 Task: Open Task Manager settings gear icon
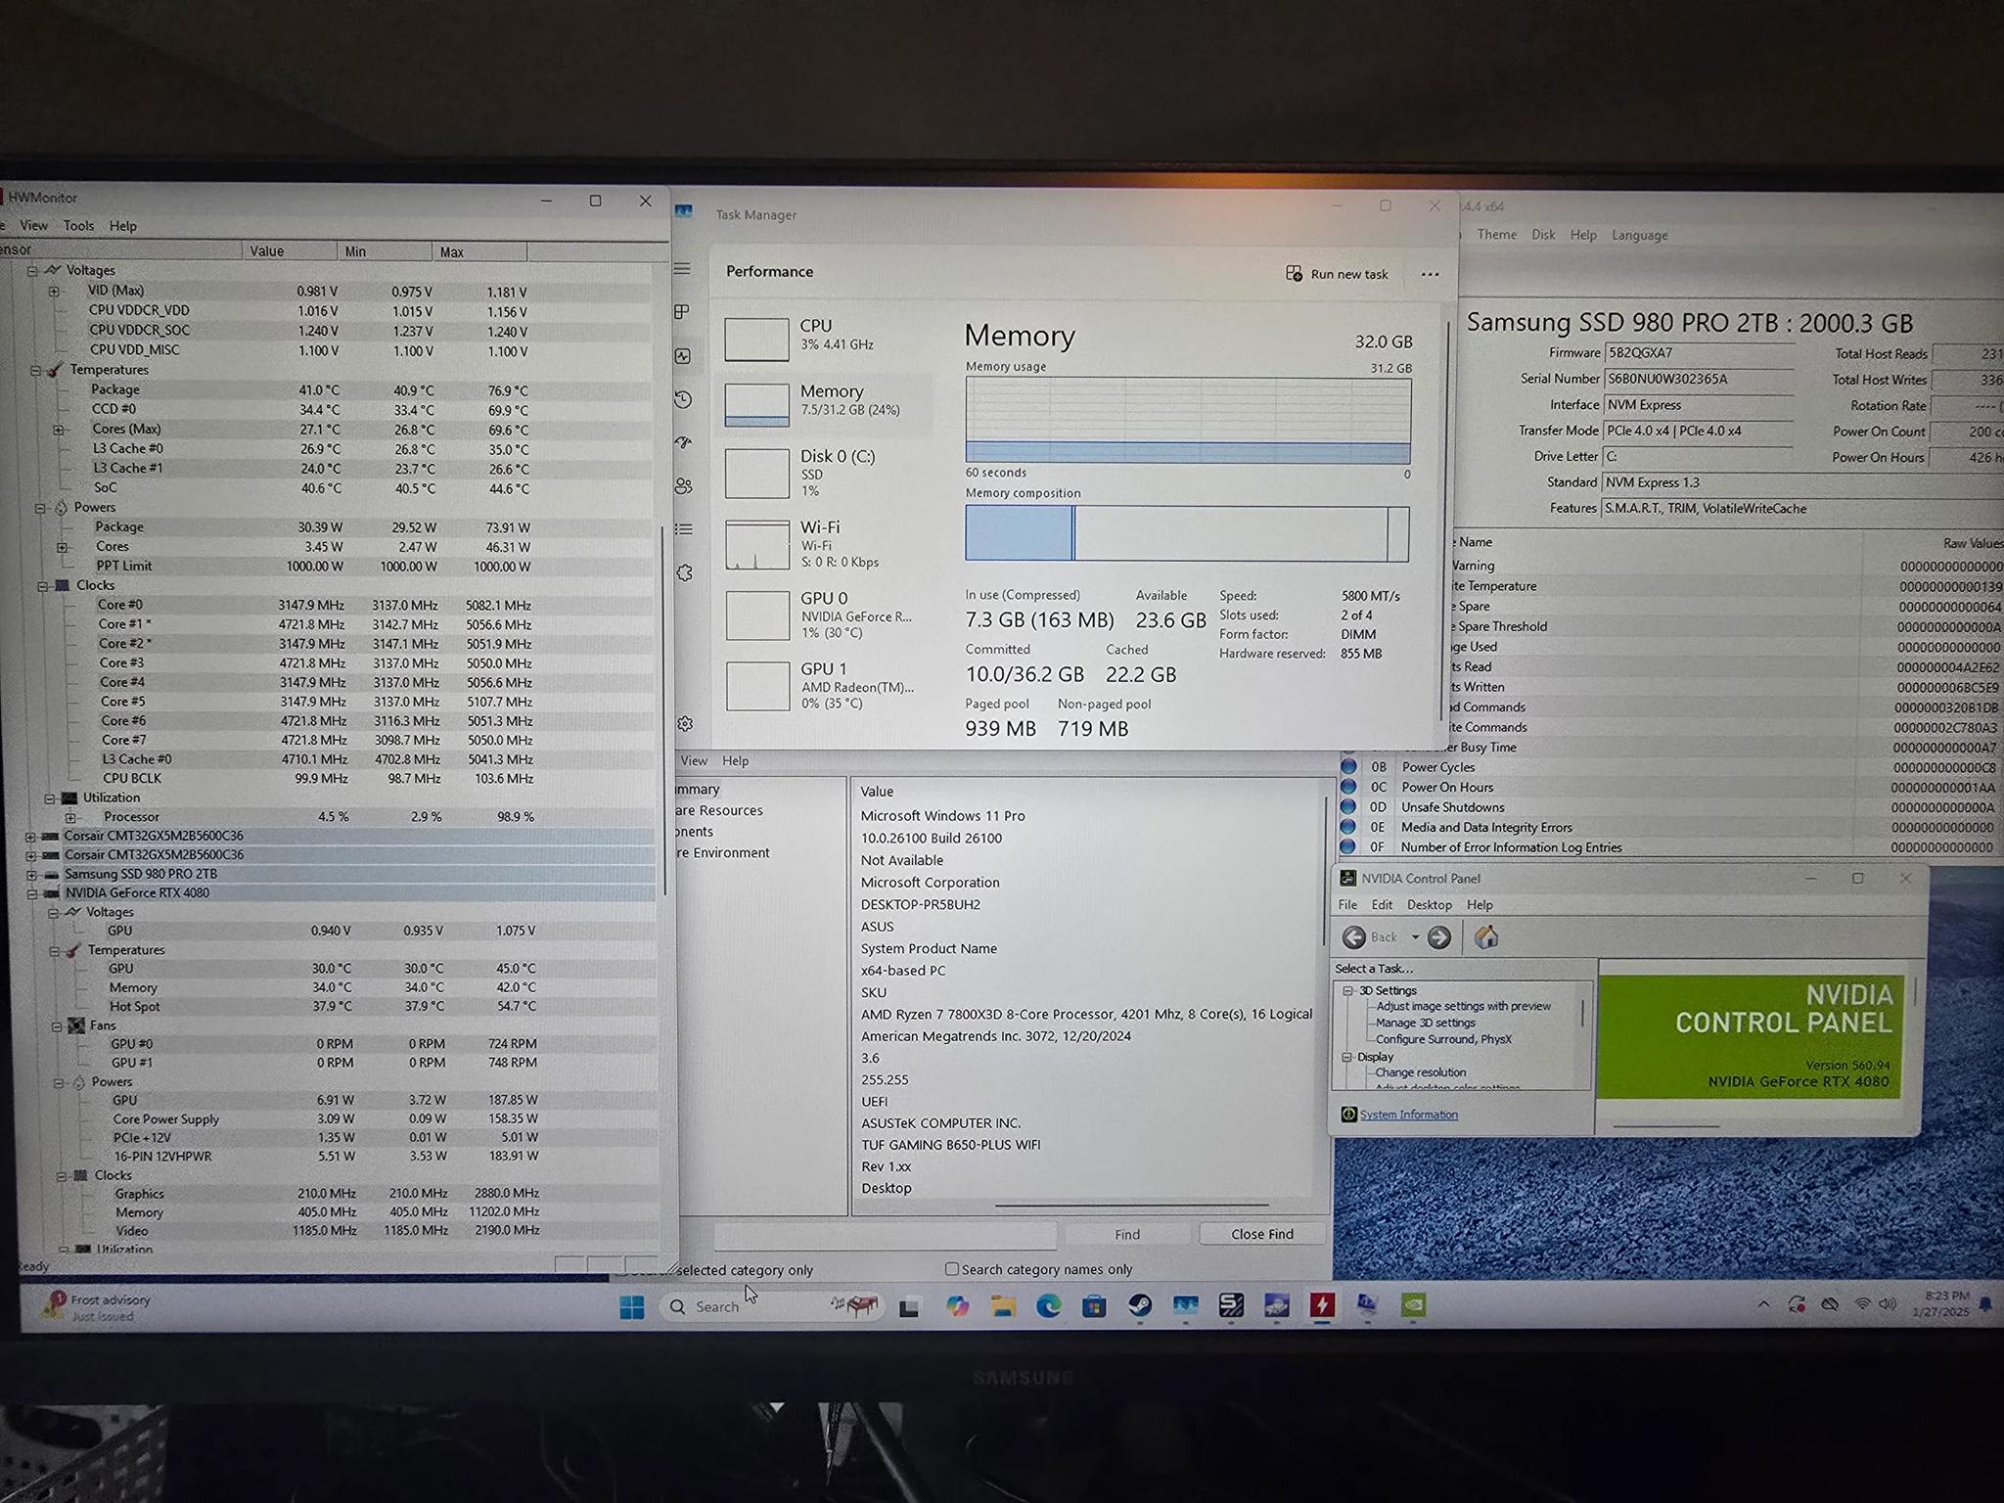pyautogui.click(x=685, y=724)
